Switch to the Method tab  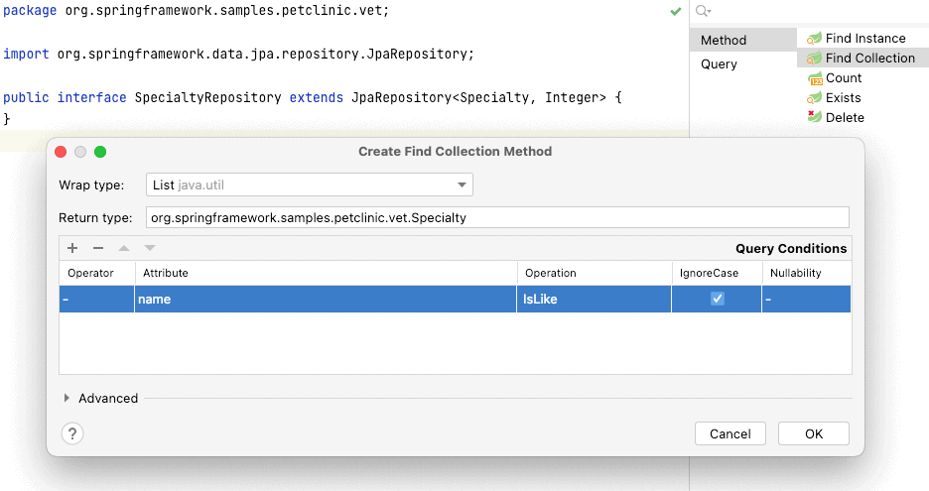[x=724, y=41]
